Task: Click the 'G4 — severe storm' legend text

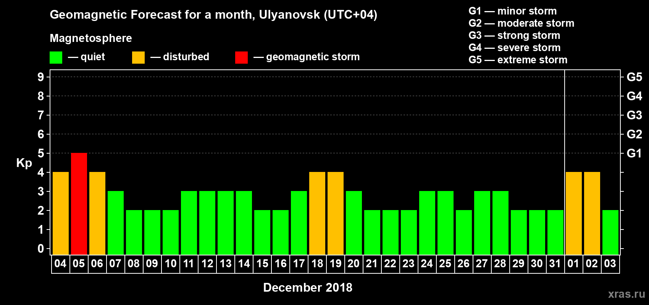Action: [515, 48]
